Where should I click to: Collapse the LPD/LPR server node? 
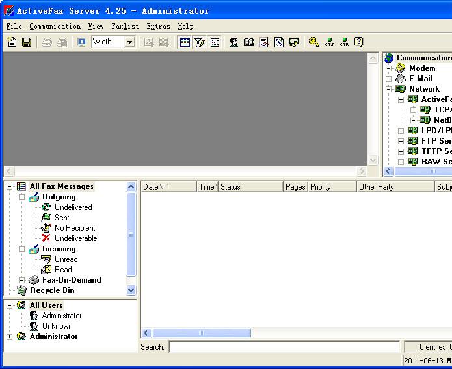(401, 131)
